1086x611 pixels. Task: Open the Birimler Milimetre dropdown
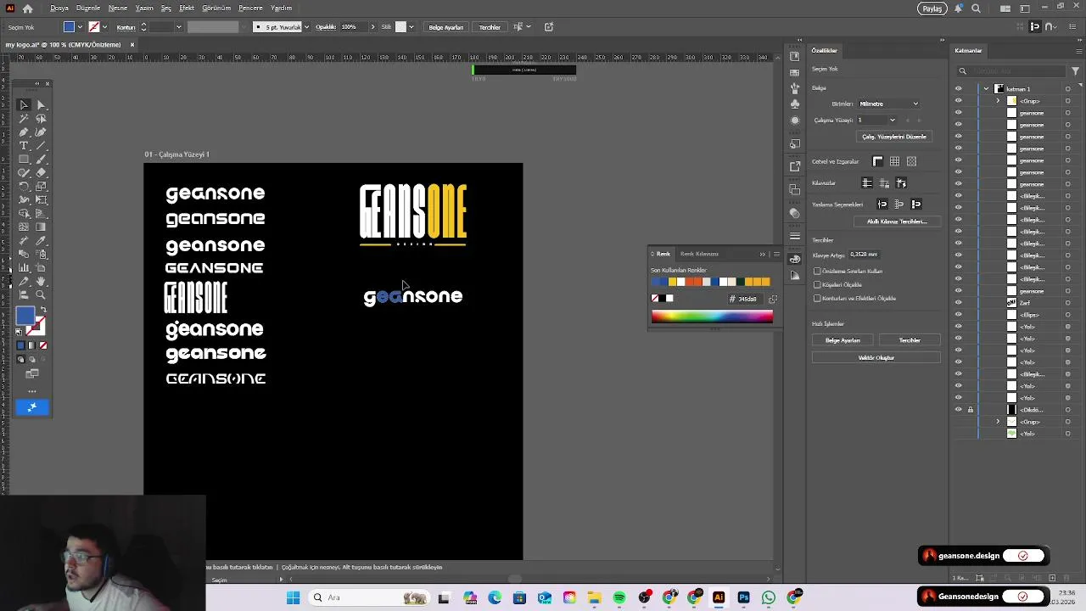tap(888, 104)
